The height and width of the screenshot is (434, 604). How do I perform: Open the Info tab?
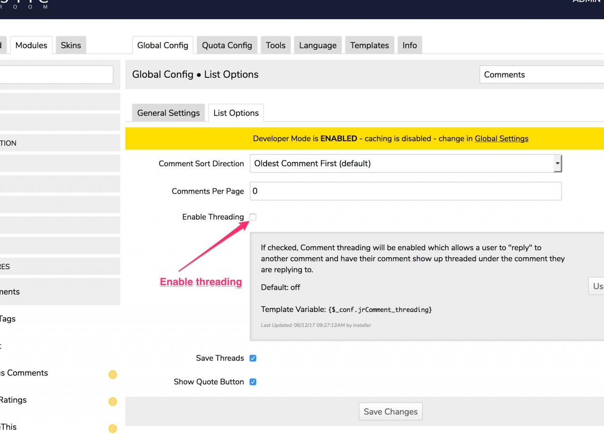(x=410, y=45)
